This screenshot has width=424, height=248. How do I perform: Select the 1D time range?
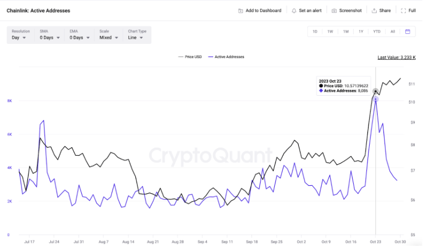(316, 31)
